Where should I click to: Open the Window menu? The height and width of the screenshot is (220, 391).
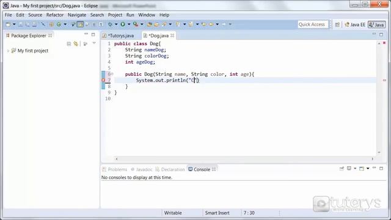tap(147, 15)
